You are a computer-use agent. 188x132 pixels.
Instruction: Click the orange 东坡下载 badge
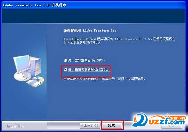point(178,118)
